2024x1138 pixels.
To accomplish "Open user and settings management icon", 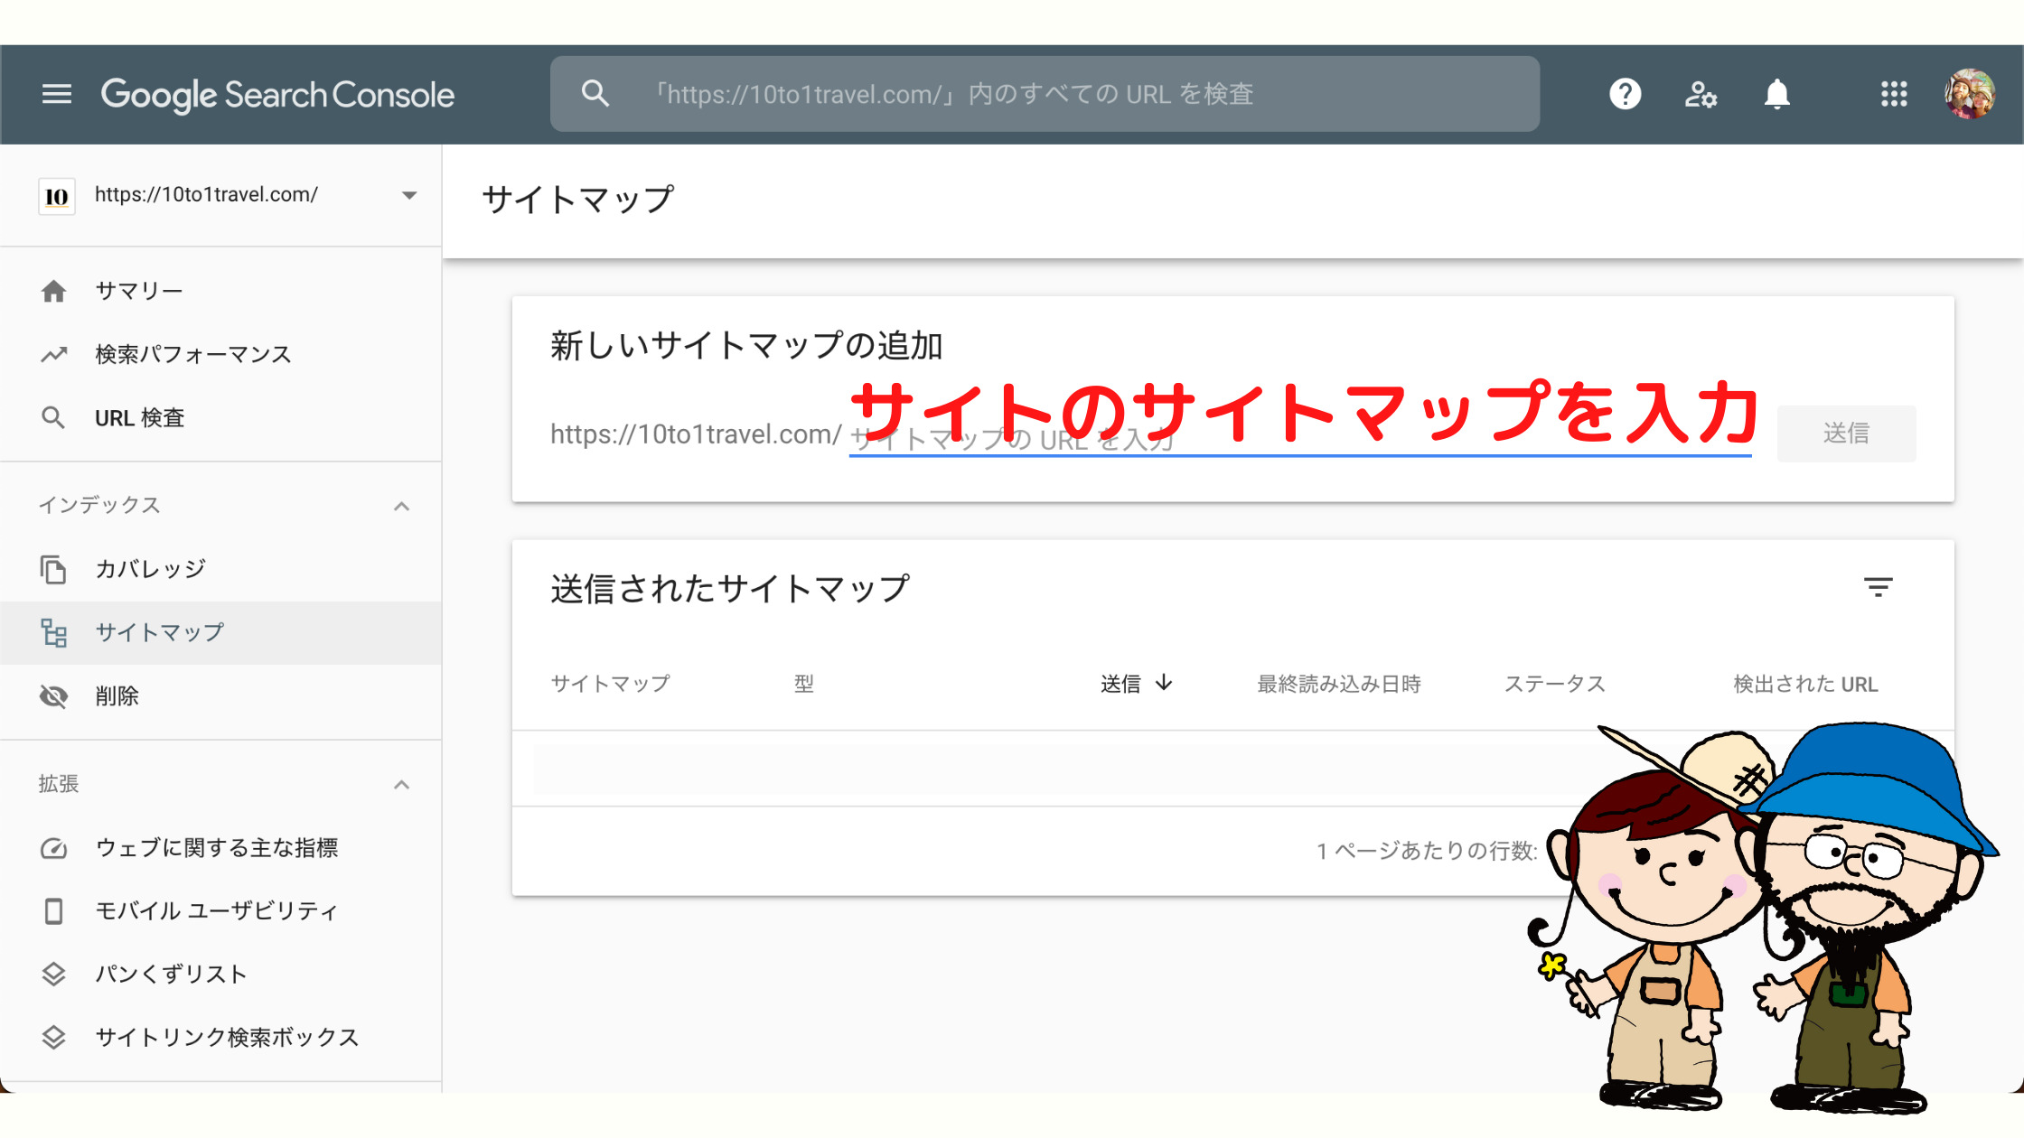I will point(1701,94).
